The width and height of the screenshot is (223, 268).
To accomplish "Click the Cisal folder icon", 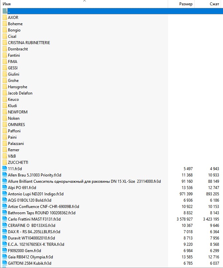I will [x=5, y=36].
